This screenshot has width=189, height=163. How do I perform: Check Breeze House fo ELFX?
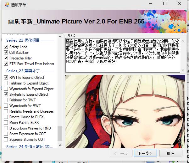click(x=6, y=117)
